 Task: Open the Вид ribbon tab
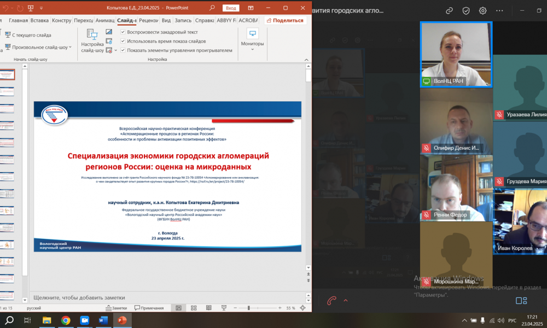tap(166, 20)
